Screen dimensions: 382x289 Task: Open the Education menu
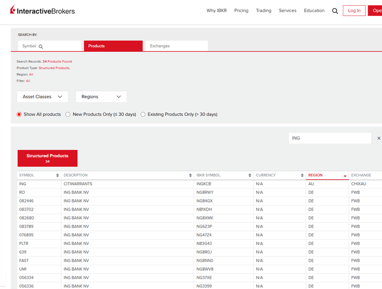point(314,11)
